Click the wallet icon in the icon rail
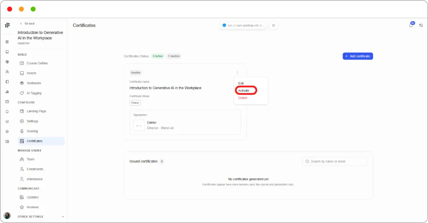 (x=7, y=141)
